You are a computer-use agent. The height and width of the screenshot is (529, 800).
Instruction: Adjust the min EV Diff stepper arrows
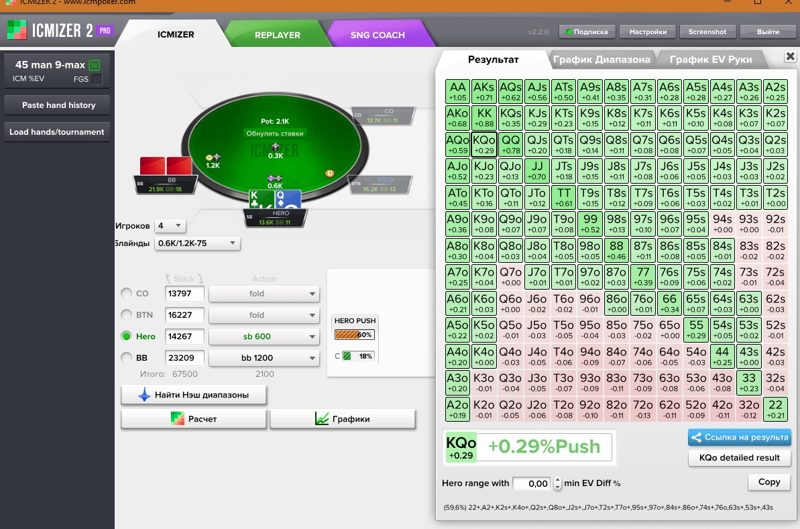point(557,483)
